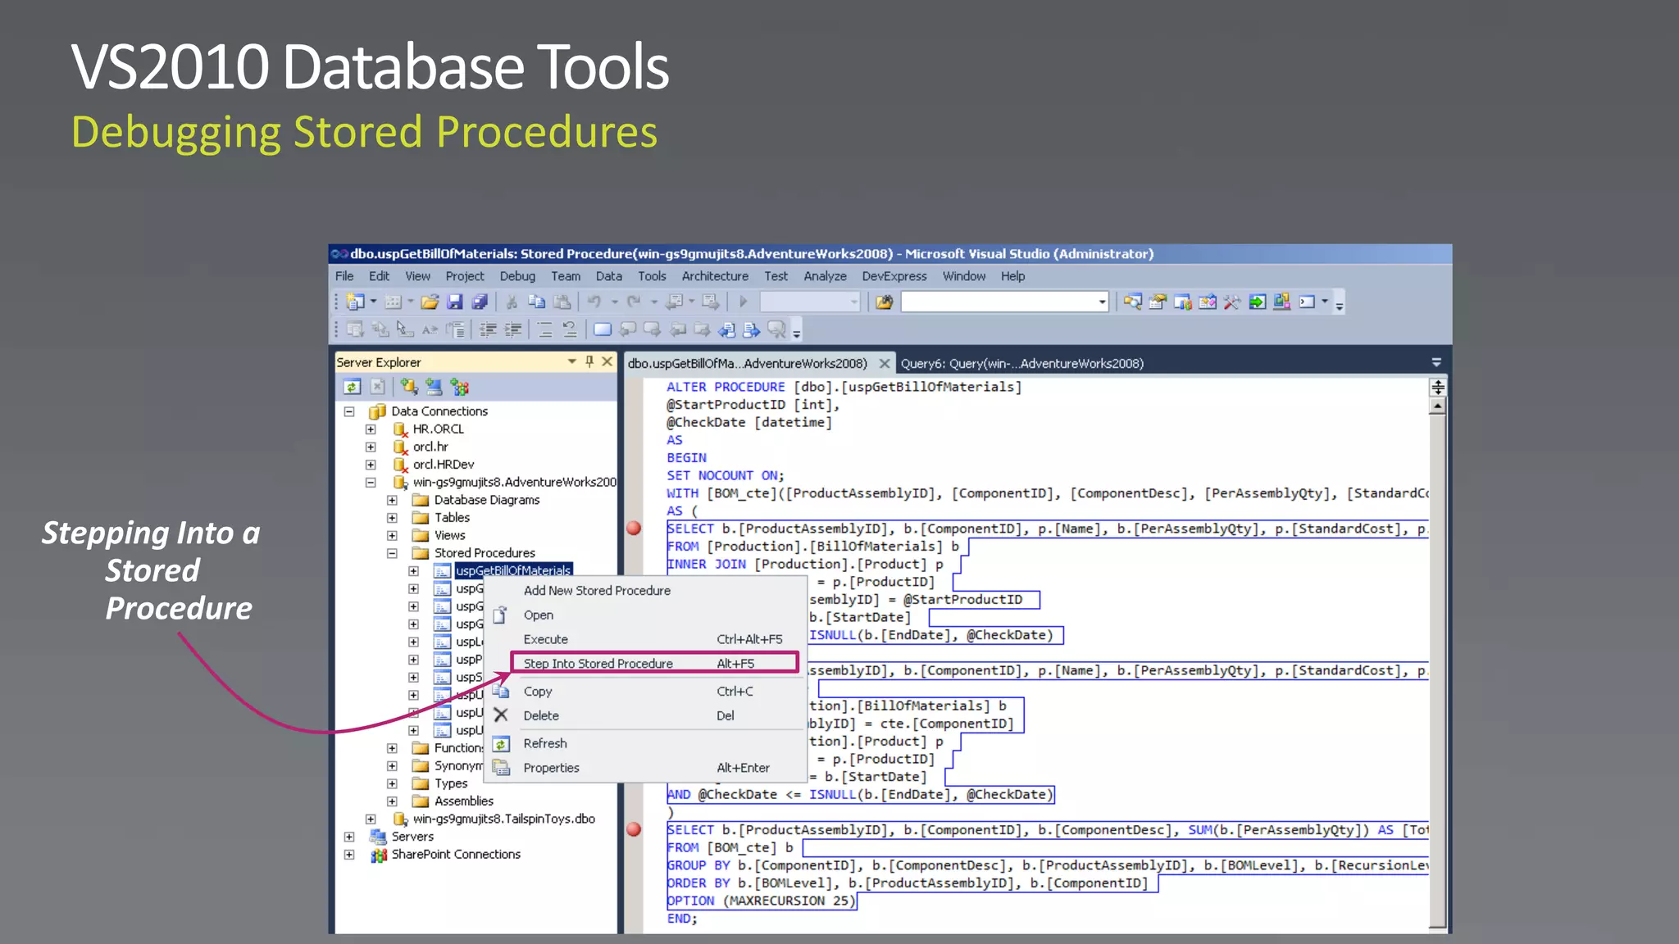Click the hammer-and-wrench Toolbox icon
Viewport: 1679px width, 944px height.
[x=1231, y=302]
